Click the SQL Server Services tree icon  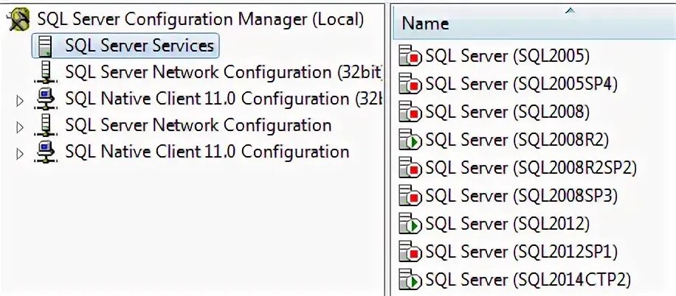[45, 46]
